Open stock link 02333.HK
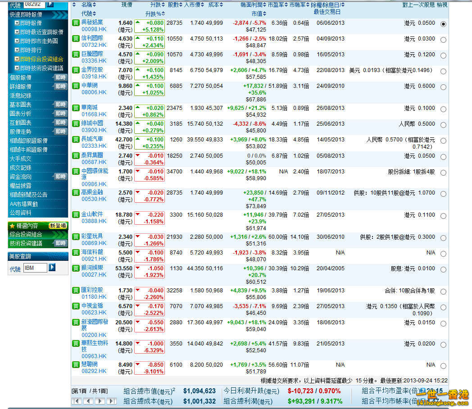 pos(94,145)
